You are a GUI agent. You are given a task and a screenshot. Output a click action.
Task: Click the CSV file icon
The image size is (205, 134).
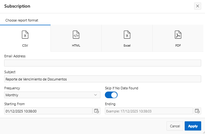(x=25, y=35)
